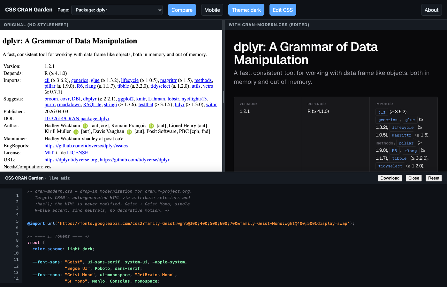Open the tidyselect link in original pane
447x287 pixels.
pos(160,86)
